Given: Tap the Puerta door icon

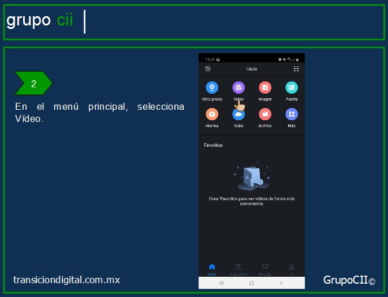Looking at the screenshot, I should (292, 88).
